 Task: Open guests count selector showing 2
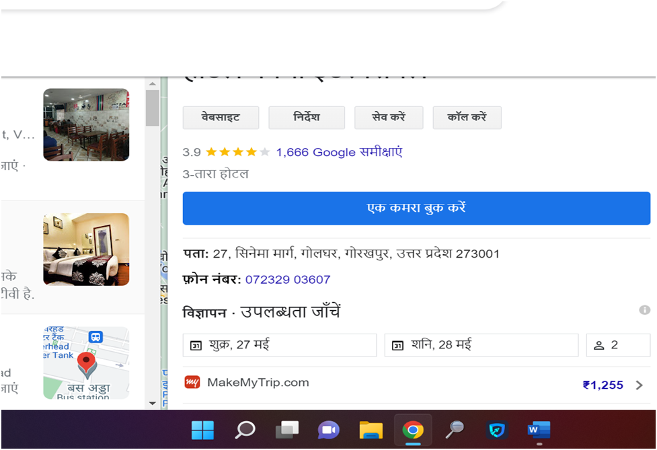tap(618, 345)
